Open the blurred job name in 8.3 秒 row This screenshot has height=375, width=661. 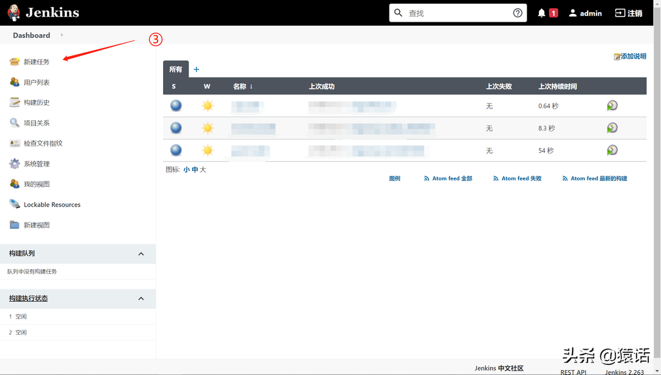pyautogui.click(x=253, y=129)
